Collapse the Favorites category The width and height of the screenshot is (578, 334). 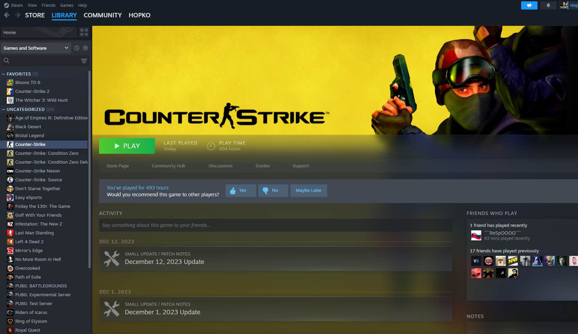click(x=3, y=74)
